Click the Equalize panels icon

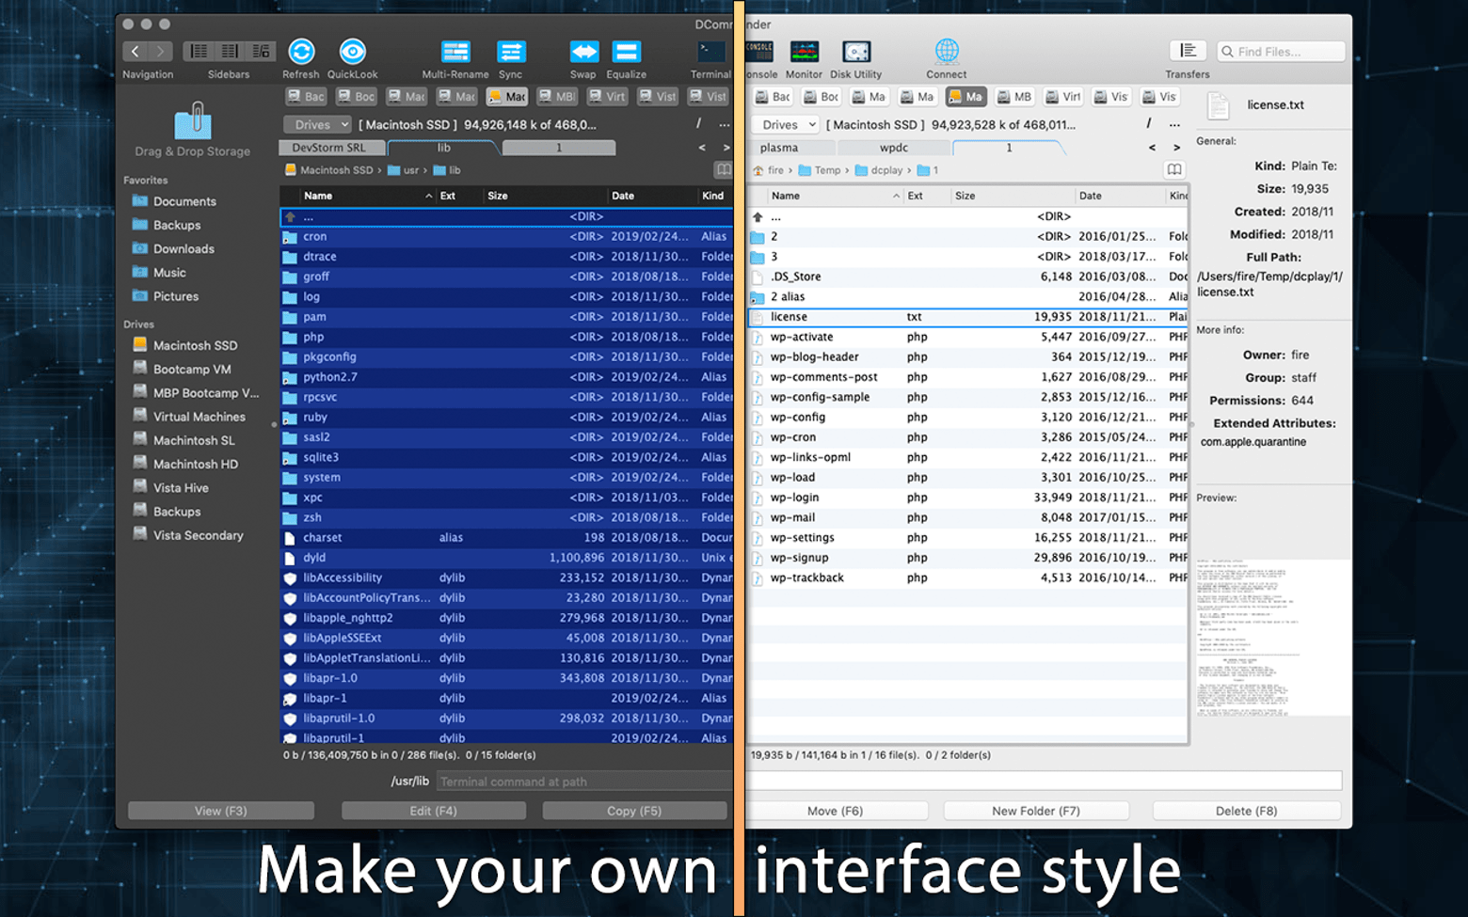(x=626, y=53)
